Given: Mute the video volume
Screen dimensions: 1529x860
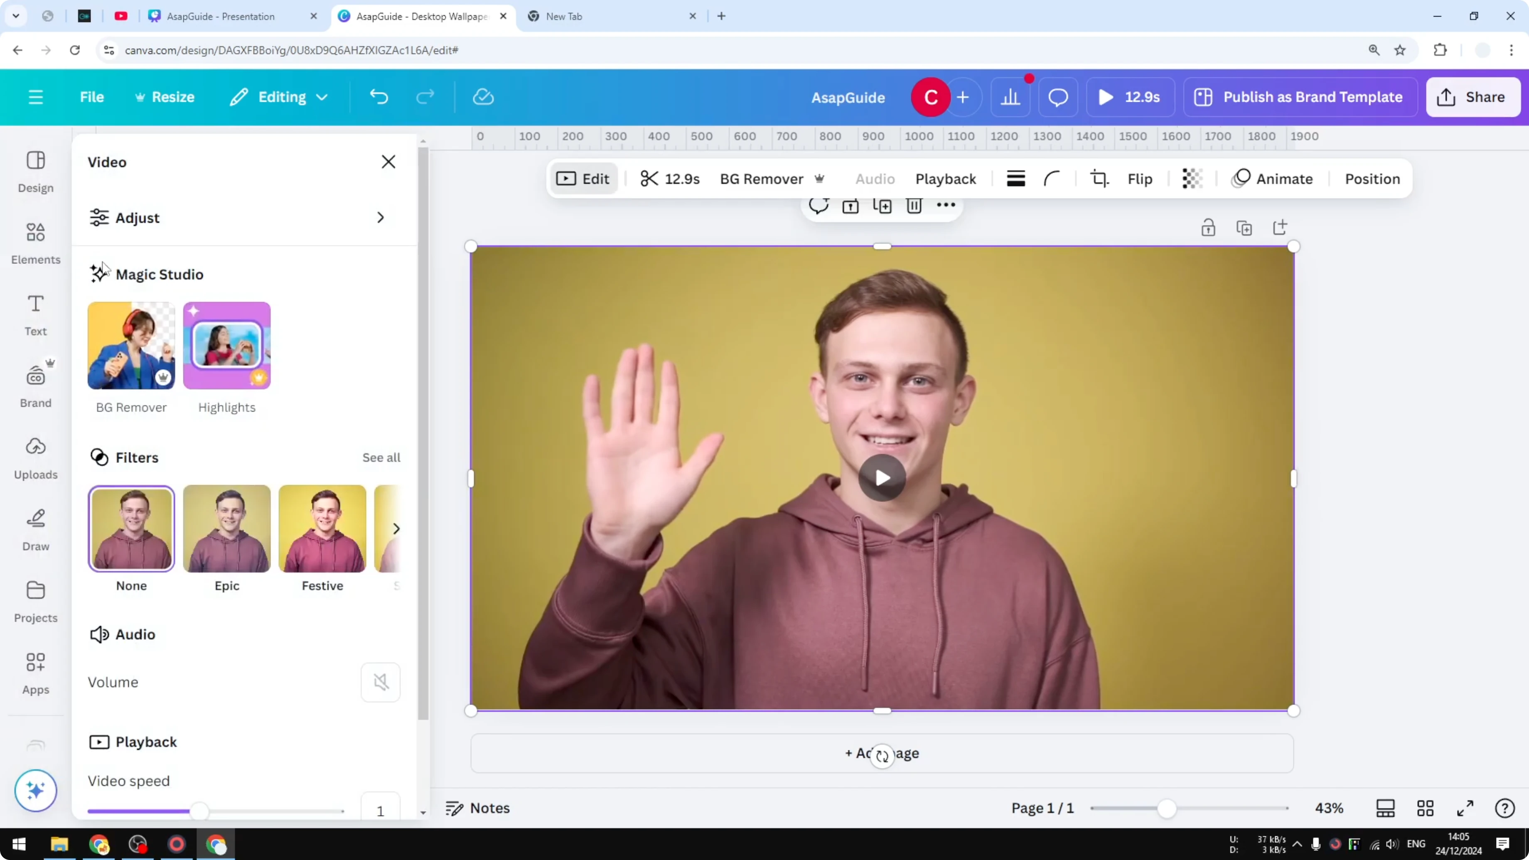Looking at the screenshot, I should point(380,682).
